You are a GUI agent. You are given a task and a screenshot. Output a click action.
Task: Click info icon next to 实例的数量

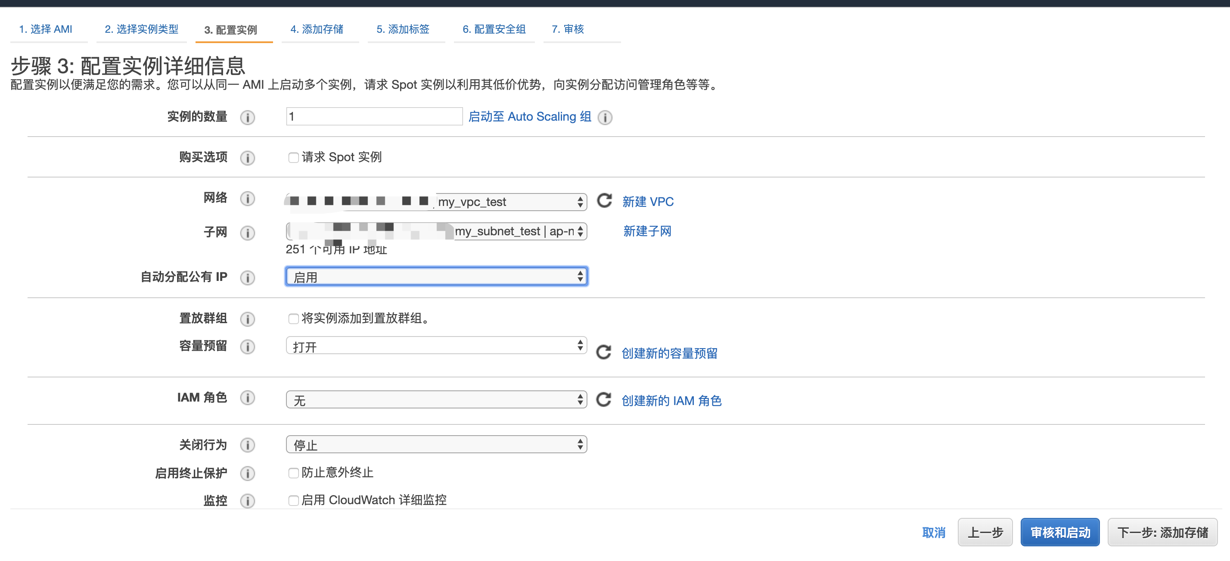point(247,117)
